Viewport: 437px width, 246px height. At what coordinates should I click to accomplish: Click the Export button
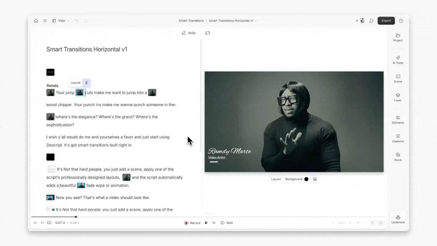pos(386,20)
